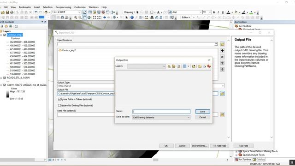Open the Output Type dropdown
The height and width of the screenshot is (166, 295).
click(223, 86)
